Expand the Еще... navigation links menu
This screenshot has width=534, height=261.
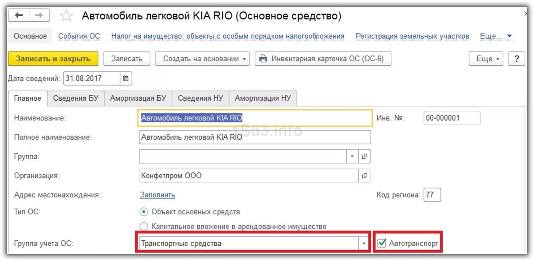click(x=496, y=36)
